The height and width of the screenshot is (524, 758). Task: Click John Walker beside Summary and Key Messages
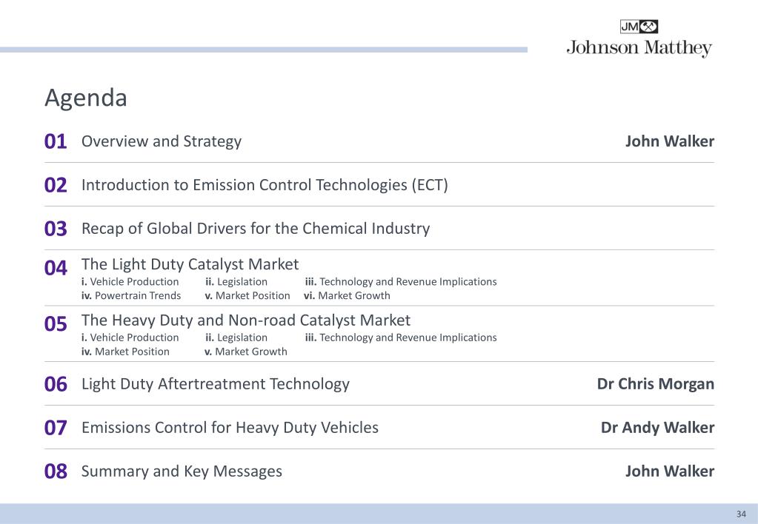click(670, 471)
